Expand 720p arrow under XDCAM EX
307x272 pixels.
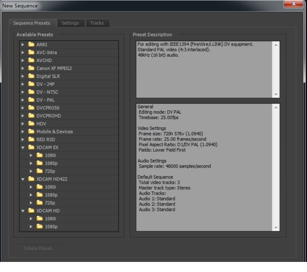coord(31,171)
